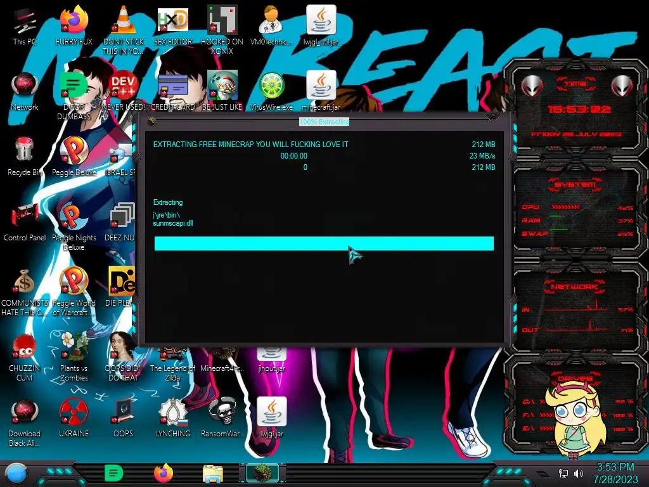Click the RAM meter in SYSTEM gadget
Viewport: 649px width, 487px height.
[x=577, y=220]
